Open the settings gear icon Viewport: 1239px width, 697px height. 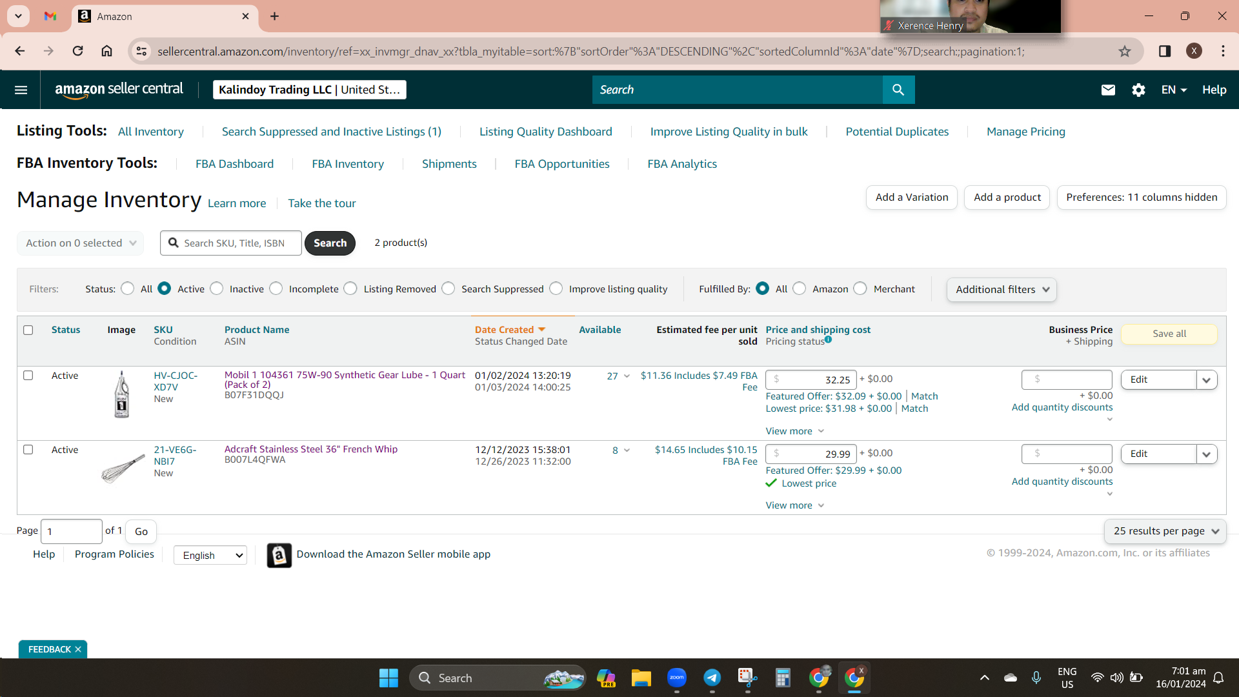[x=1138, y=90]
